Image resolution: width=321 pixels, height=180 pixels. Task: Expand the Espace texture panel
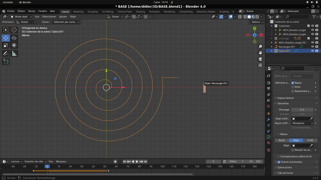tap(285, 98)
